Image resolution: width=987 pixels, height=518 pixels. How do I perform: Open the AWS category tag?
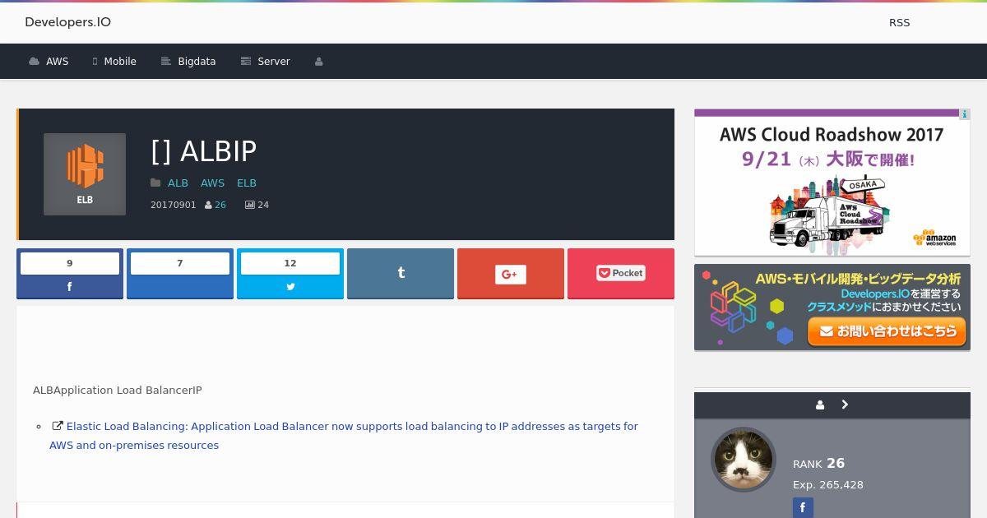click(x=212, y=183)
